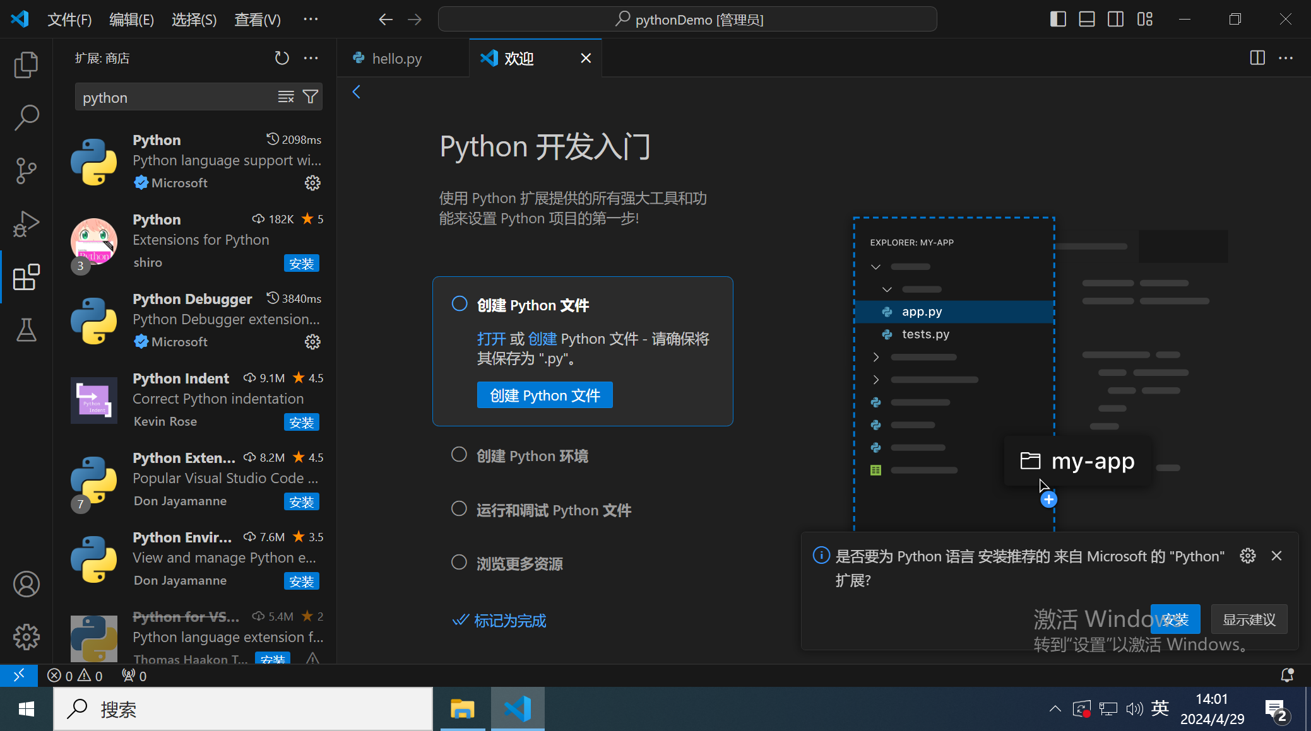The image size is (1311, 731).
Task: Select the 运行和调试 Python 文件 step
Action: 553,510
